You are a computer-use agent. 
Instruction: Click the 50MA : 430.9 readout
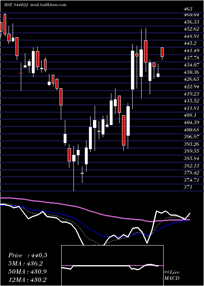pyautogui.click(x=27, y=271)
